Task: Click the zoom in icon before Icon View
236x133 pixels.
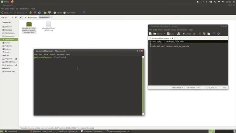Action: (x=65, y=13)
